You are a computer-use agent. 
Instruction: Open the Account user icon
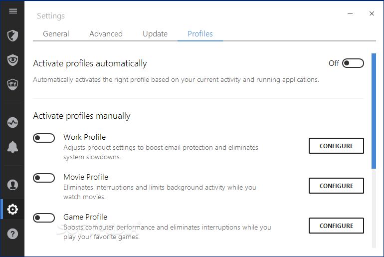(x=12, y=185)
